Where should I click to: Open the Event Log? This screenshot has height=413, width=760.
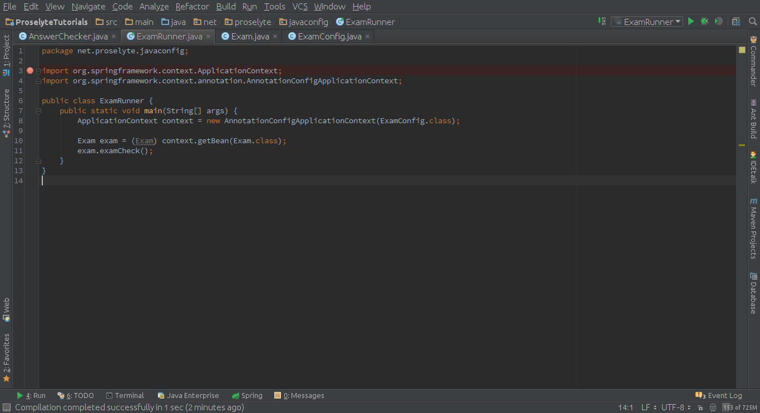(723, 395)
